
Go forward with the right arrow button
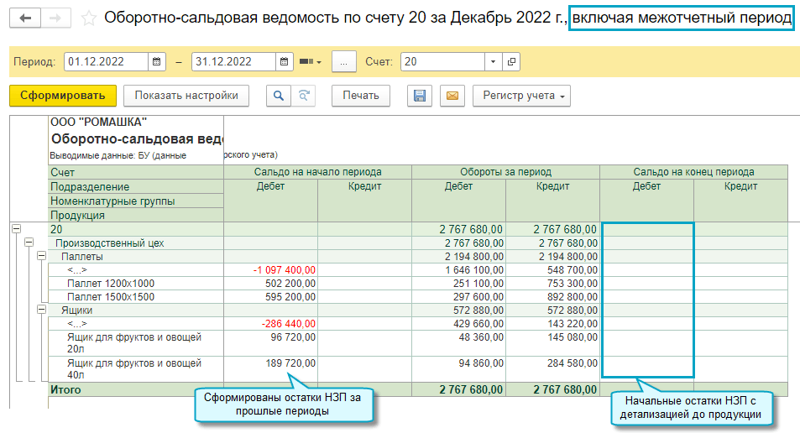(x=55, y=18)
